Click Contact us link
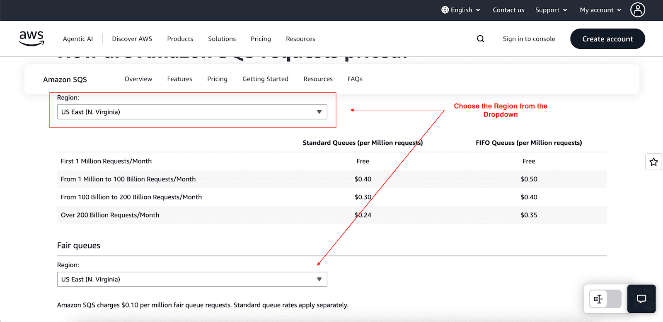The image size is (663, 322). point(508,10)
